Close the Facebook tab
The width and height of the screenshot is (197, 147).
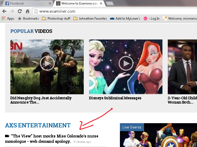point(50,3)
